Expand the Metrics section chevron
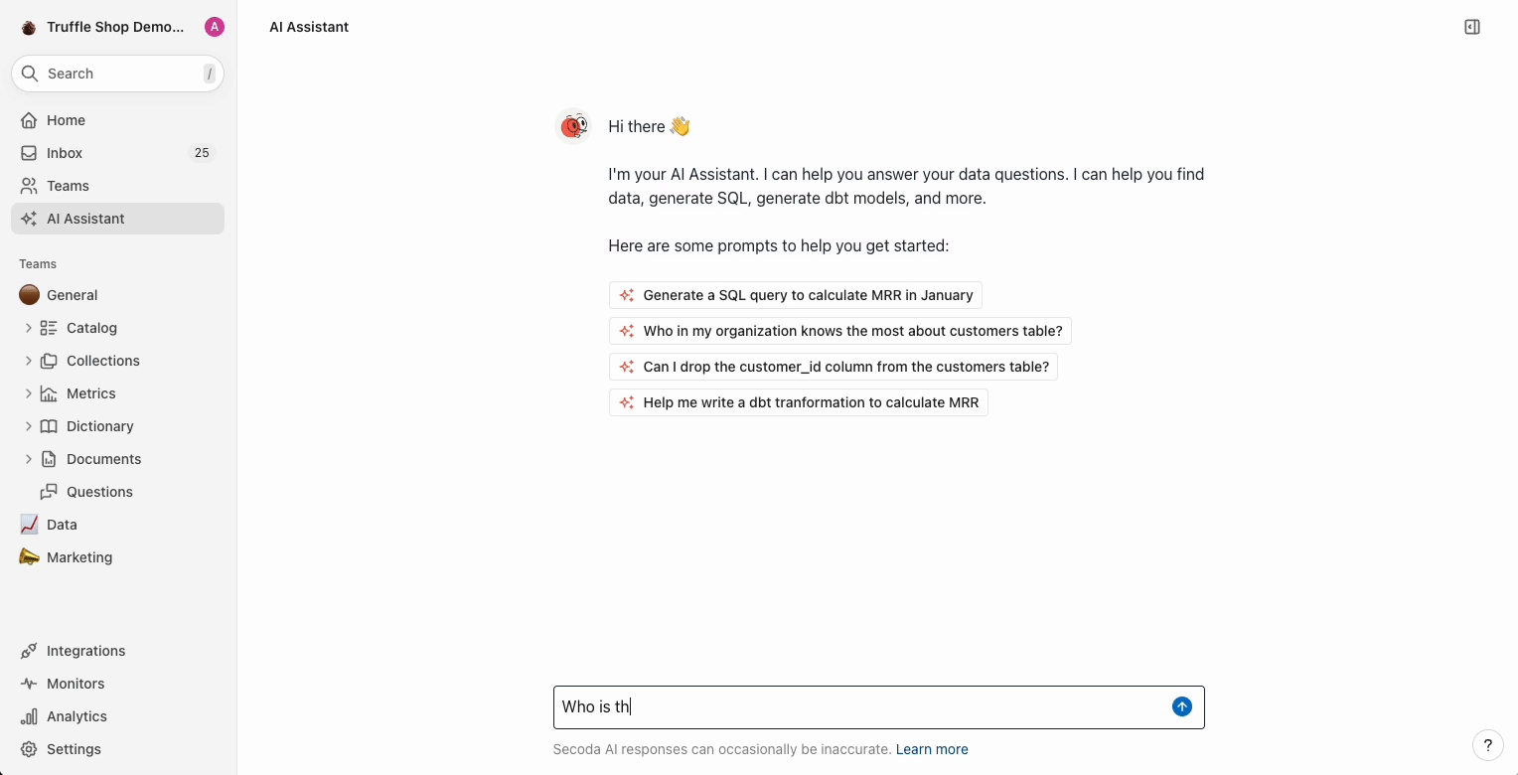 tap(28, 393)
